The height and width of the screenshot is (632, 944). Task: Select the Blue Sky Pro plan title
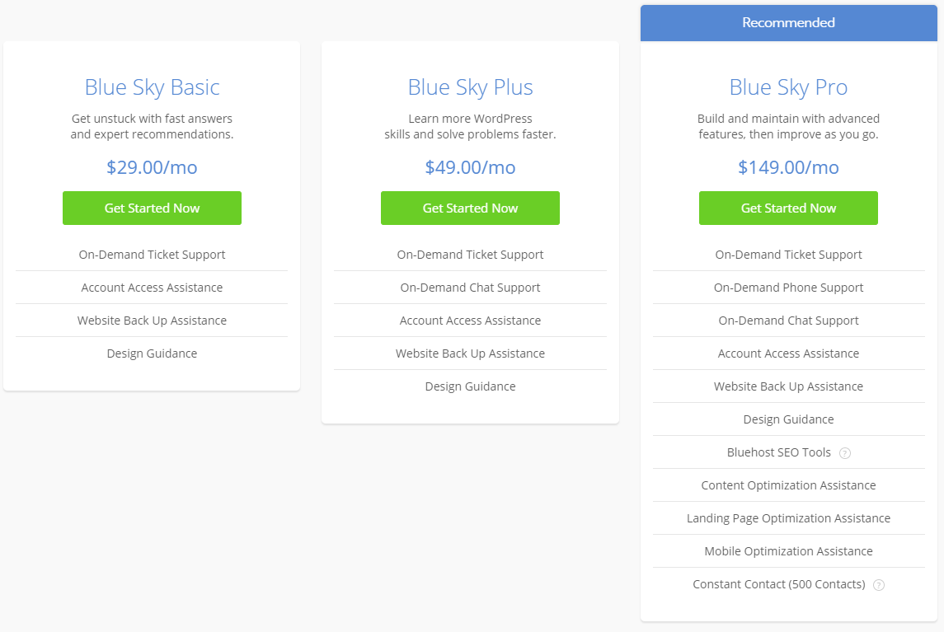(788, 87)
